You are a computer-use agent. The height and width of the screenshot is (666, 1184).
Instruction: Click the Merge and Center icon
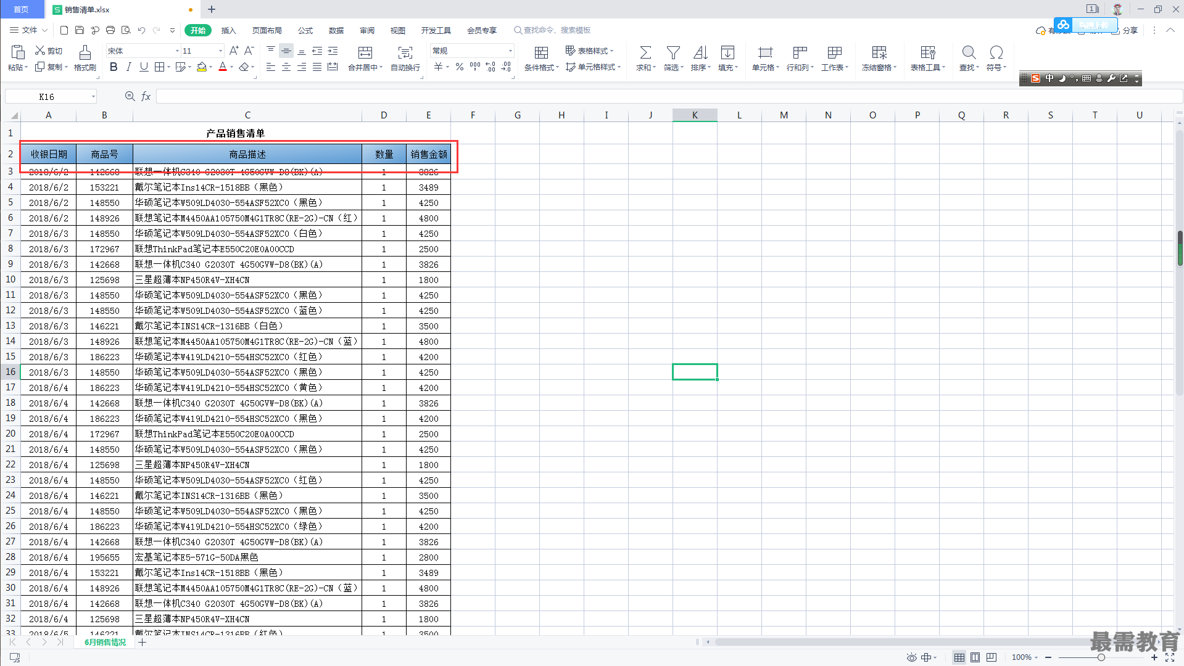point(365,52)
